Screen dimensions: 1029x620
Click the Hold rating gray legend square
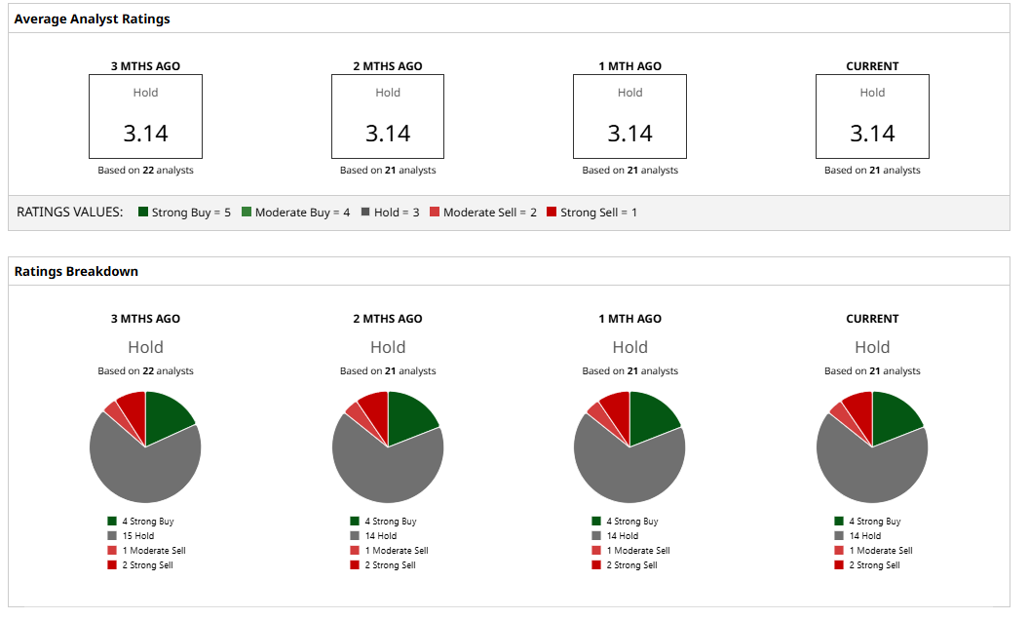365,212
